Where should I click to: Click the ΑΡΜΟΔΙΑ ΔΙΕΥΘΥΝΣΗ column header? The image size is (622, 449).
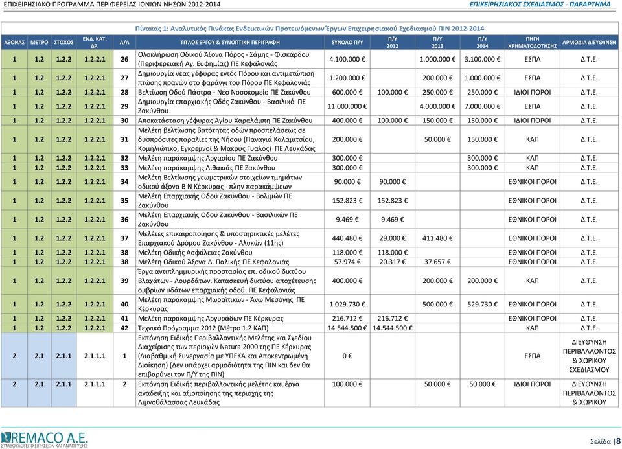click(x=589, y=43)
